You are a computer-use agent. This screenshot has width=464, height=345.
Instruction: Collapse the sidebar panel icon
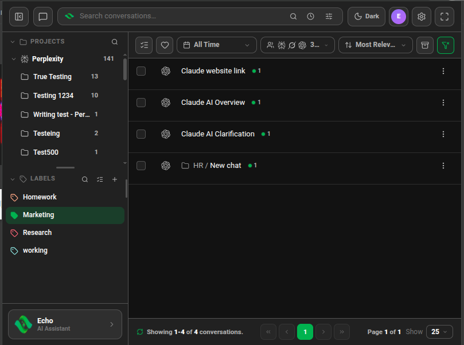19,17
